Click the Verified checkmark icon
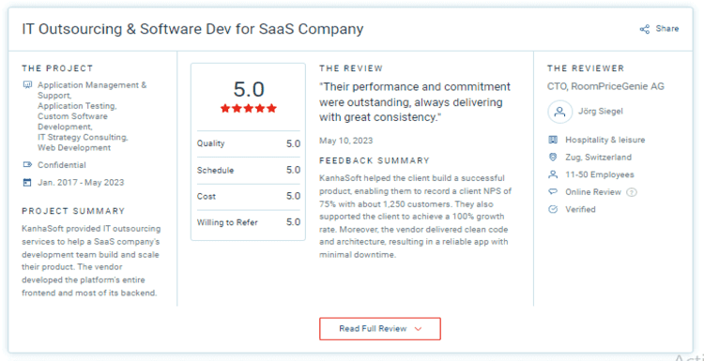This screenshot has height=361, width=704. point(553,209)
